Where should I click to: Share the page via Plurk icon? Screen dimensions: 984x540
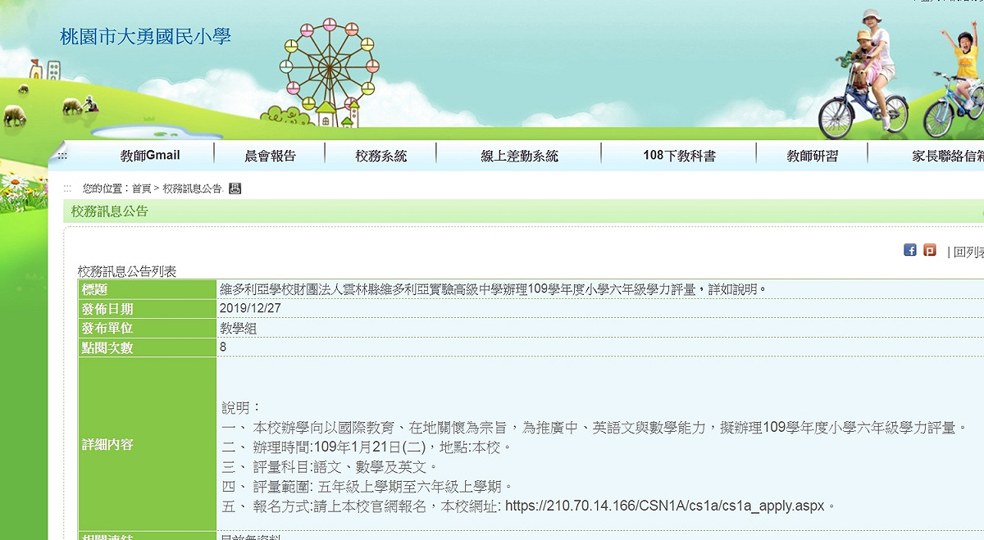point(930,250)
